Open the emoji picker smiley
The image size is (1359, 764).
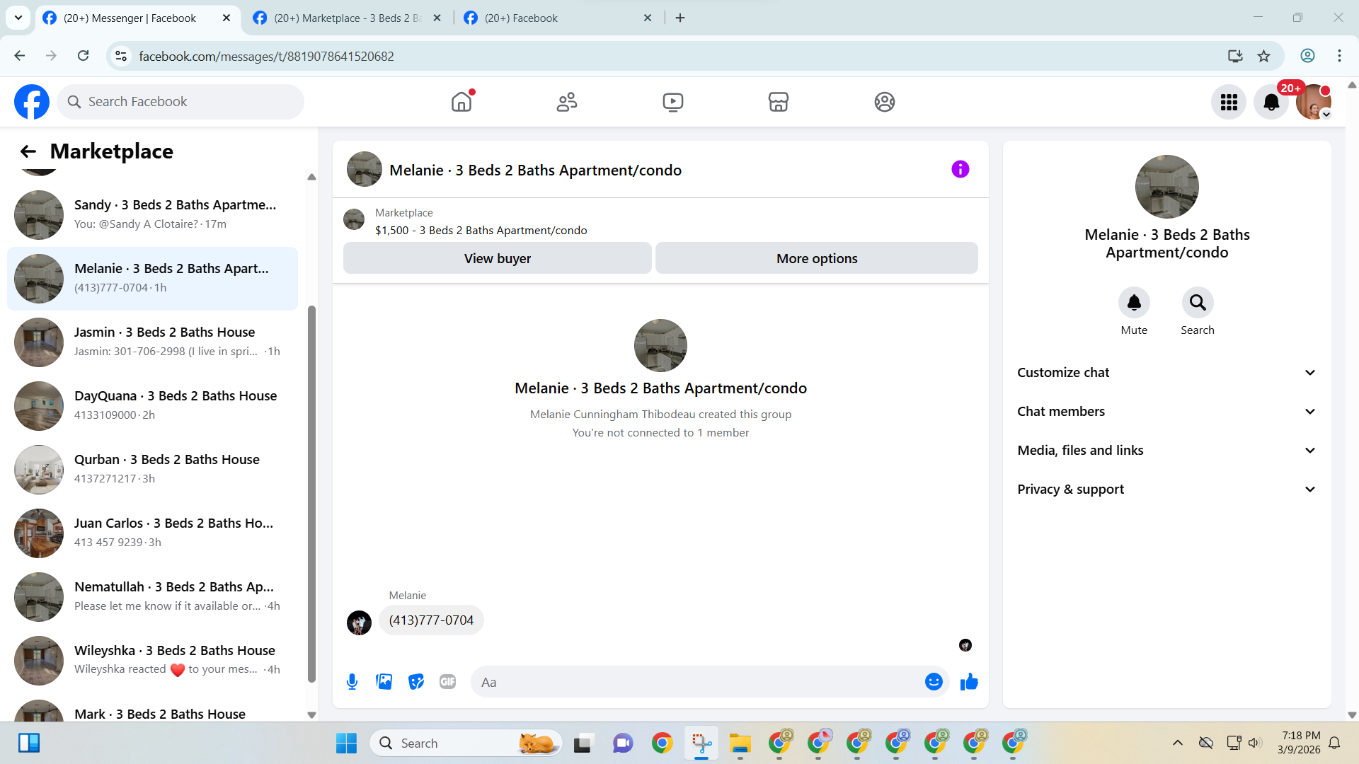click(x=934, y=682)
